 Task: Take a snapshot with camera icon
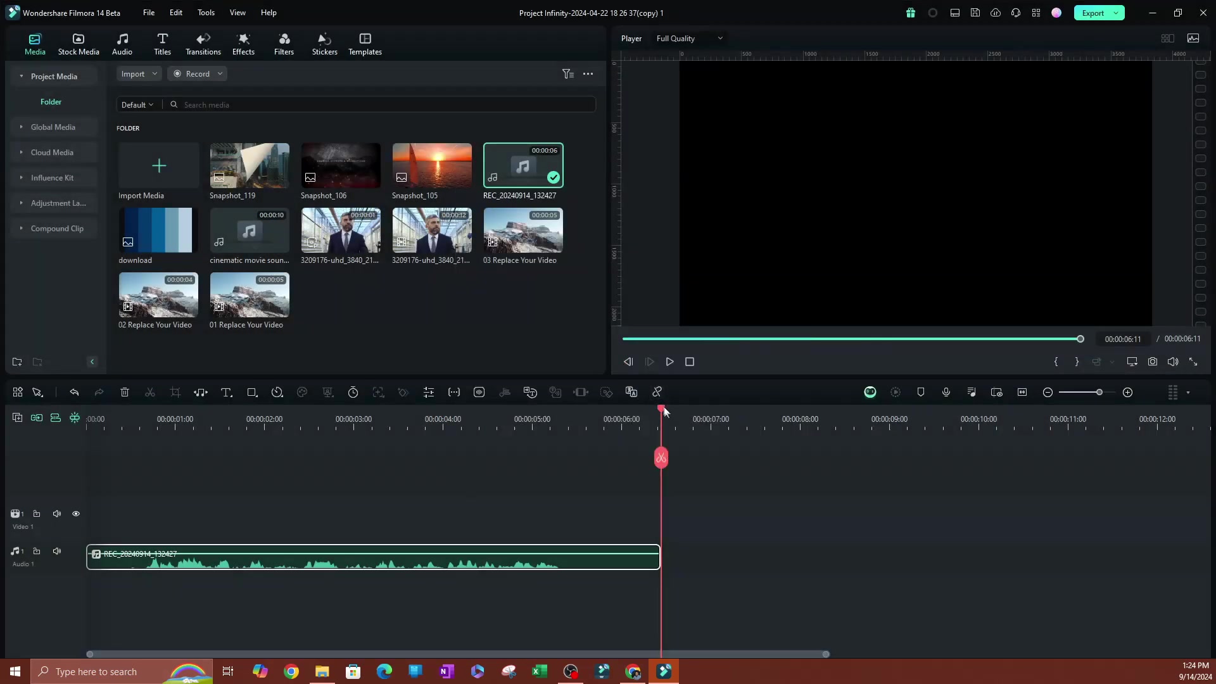tap(1153, 362)
